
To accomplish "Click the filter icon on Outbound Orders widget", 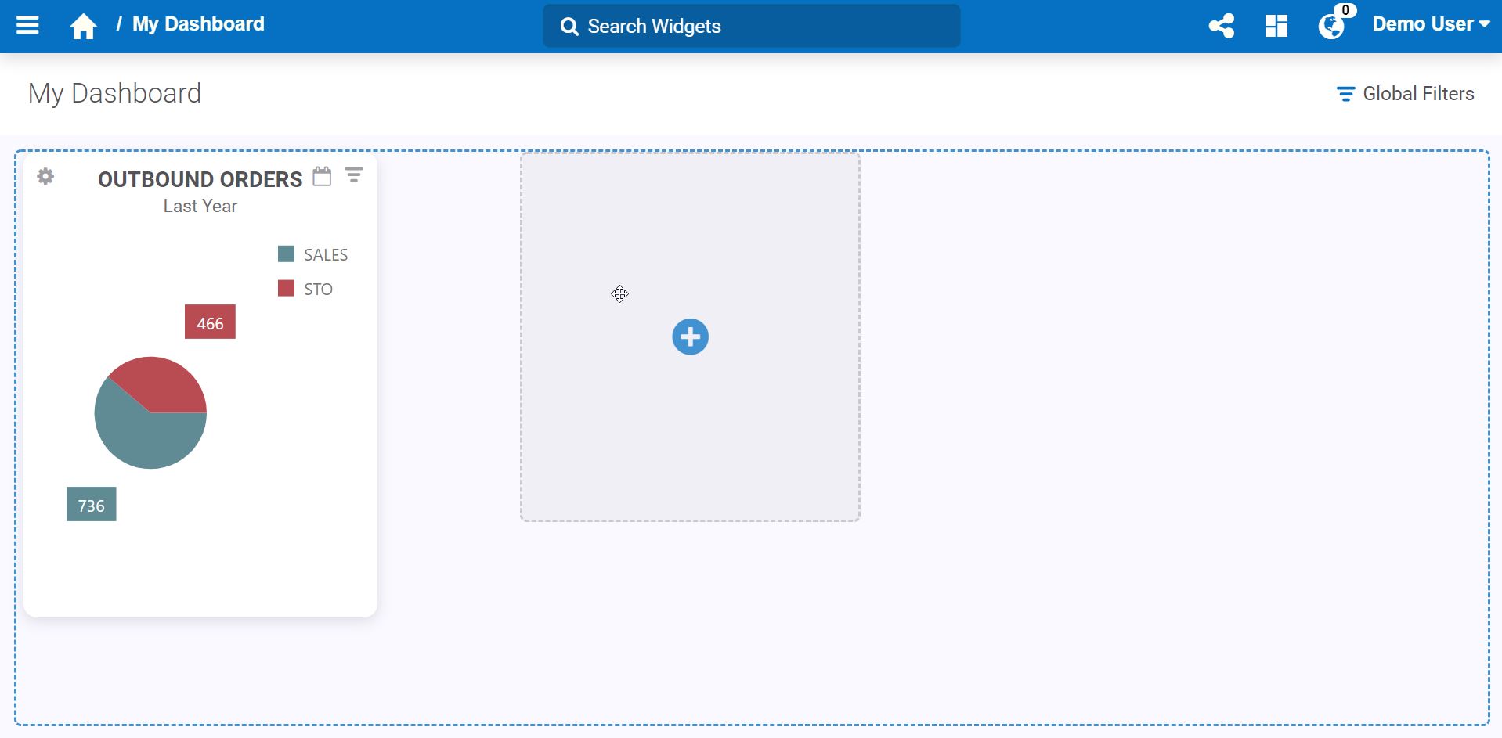I will click(x=355, y=175).
